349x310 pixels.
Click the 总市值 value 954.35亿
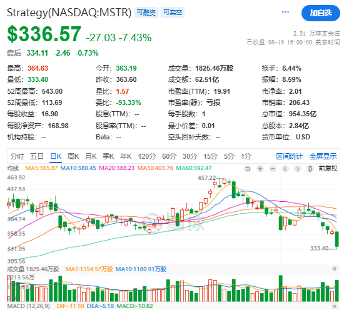point(303,114)
